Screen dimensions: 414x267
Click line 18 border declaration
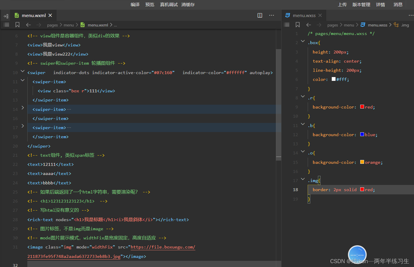(x=344, y=190)
